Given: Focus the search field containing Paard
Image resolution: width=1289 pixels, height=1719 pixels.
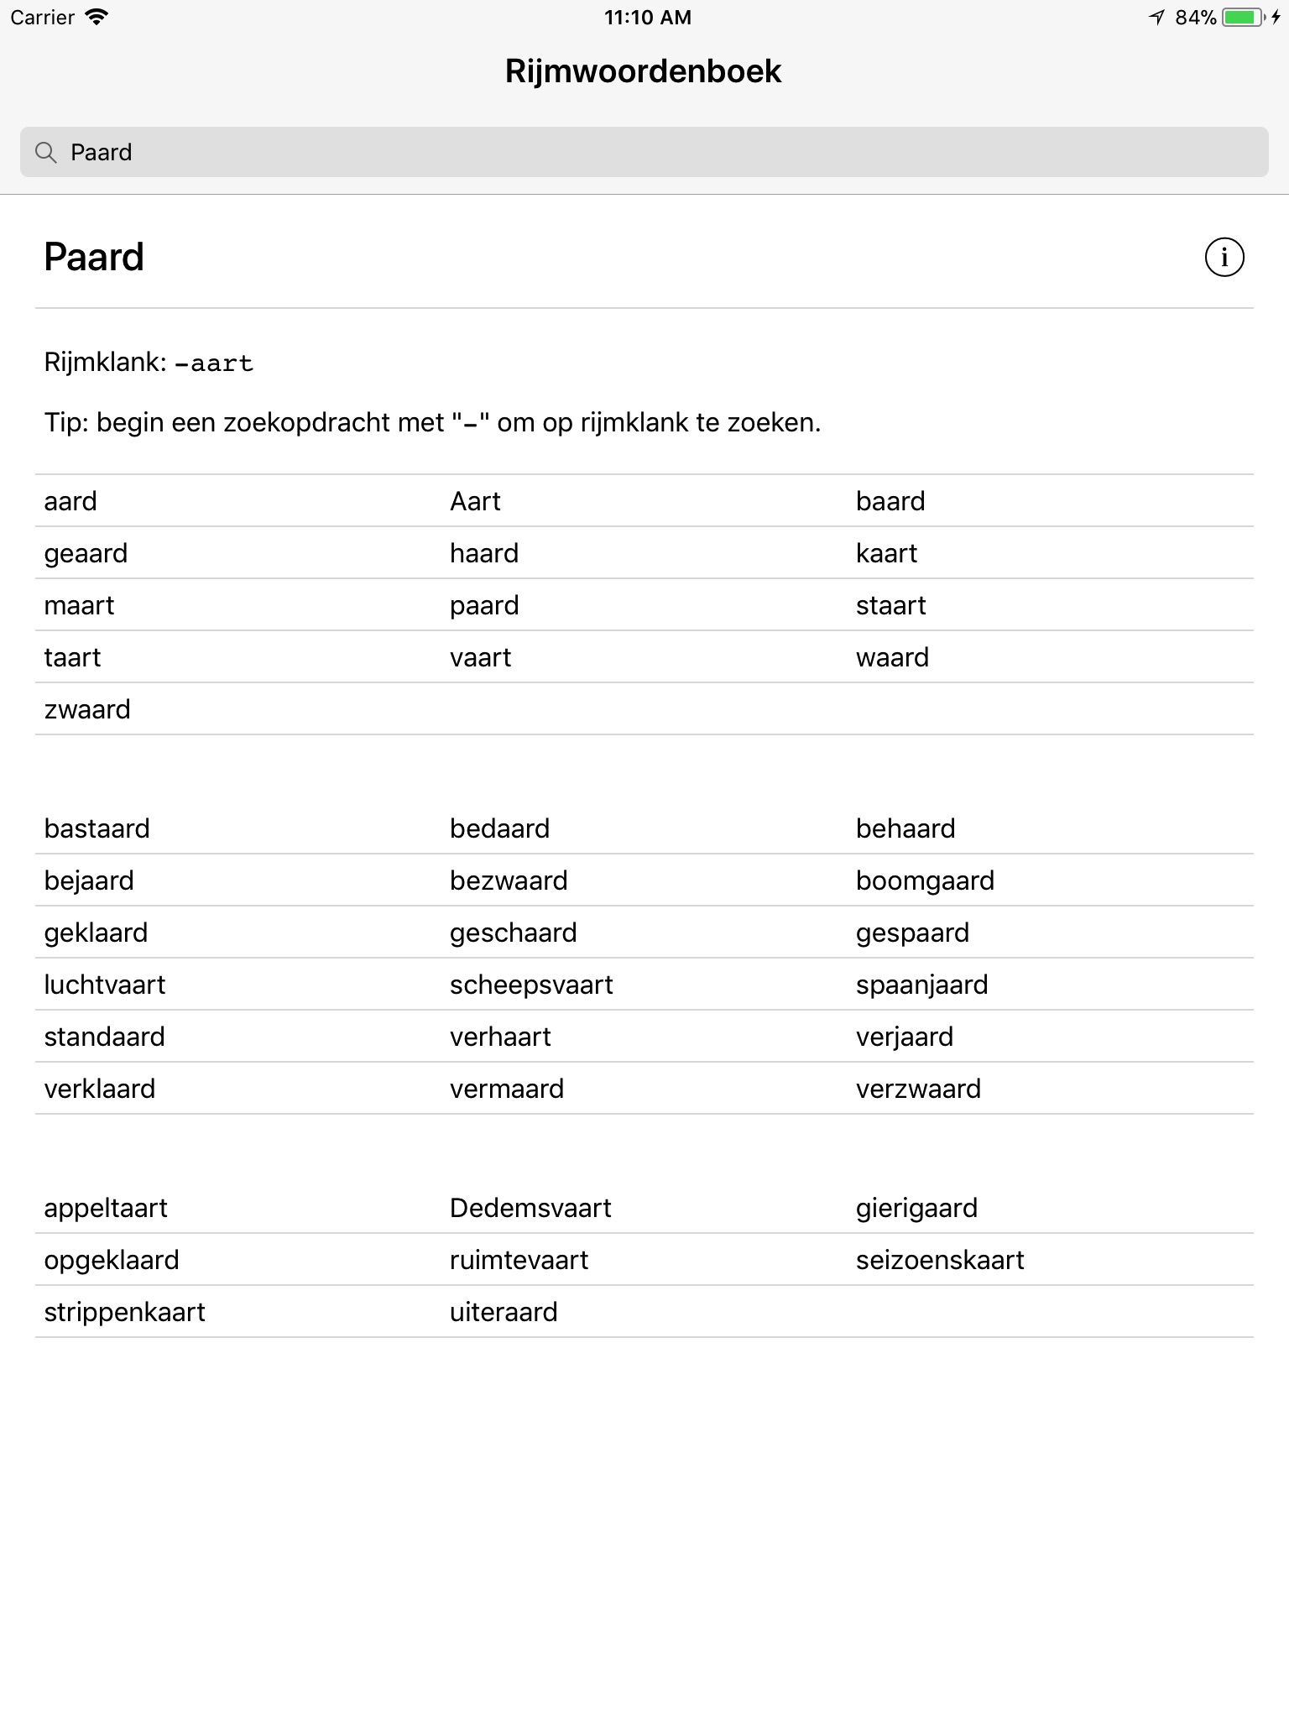Looking at the screenshot, I should (644, 153).
